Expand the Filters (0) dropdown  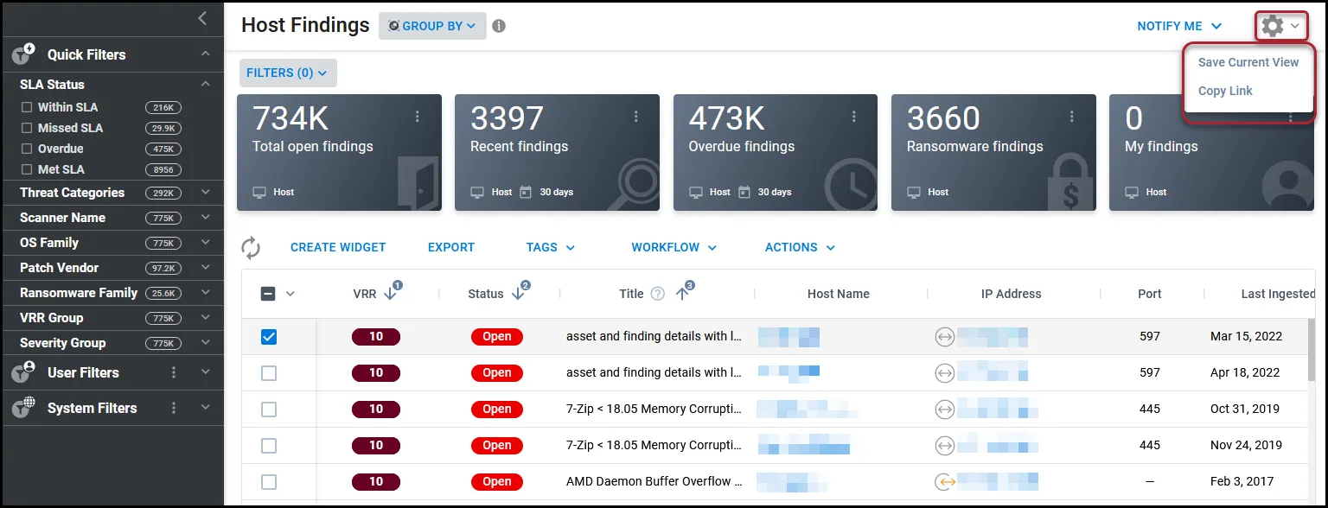click(288, 73)
